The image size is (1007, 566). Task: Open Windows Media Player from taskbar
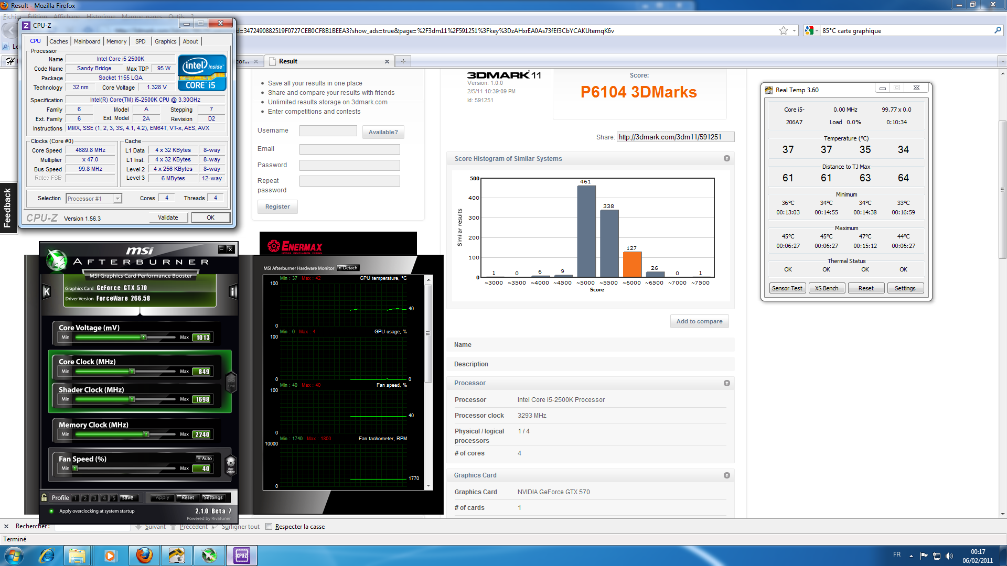tap(110, 555)
